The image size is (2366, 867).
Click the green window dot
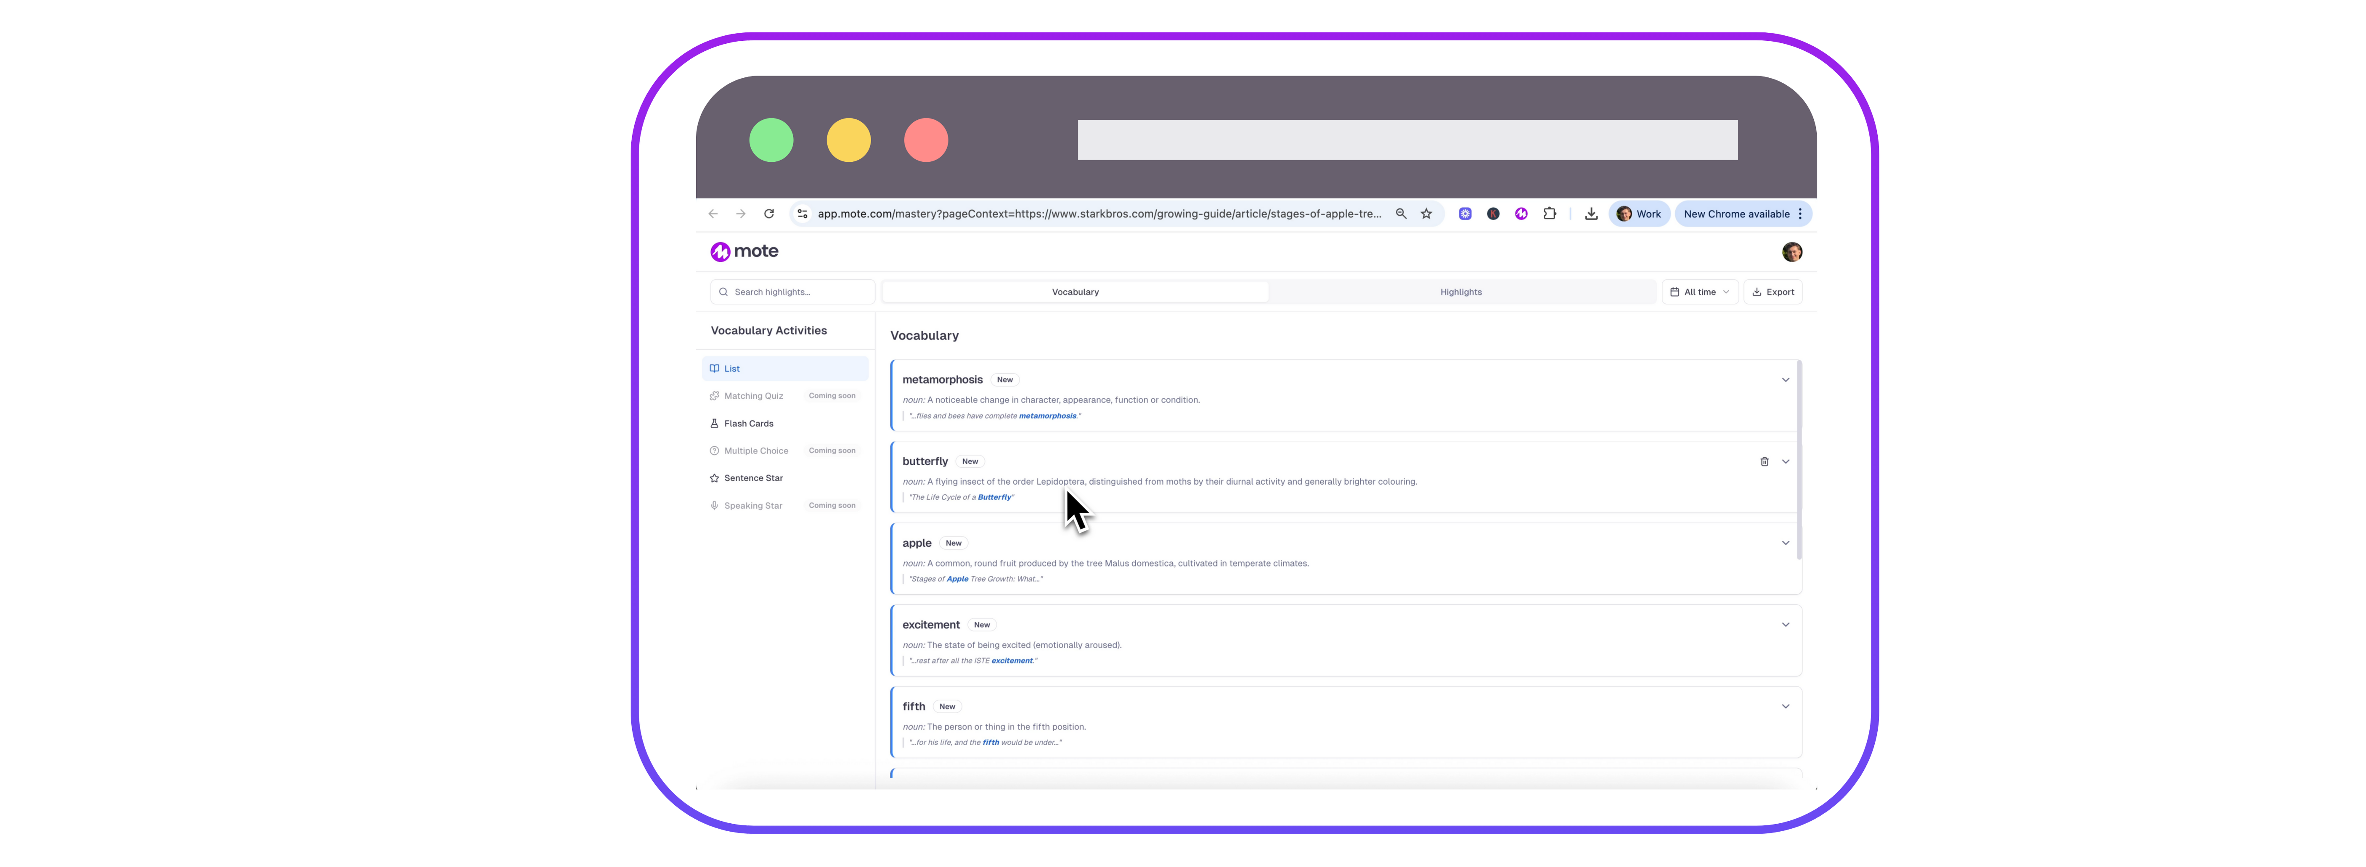pos(771,140)
